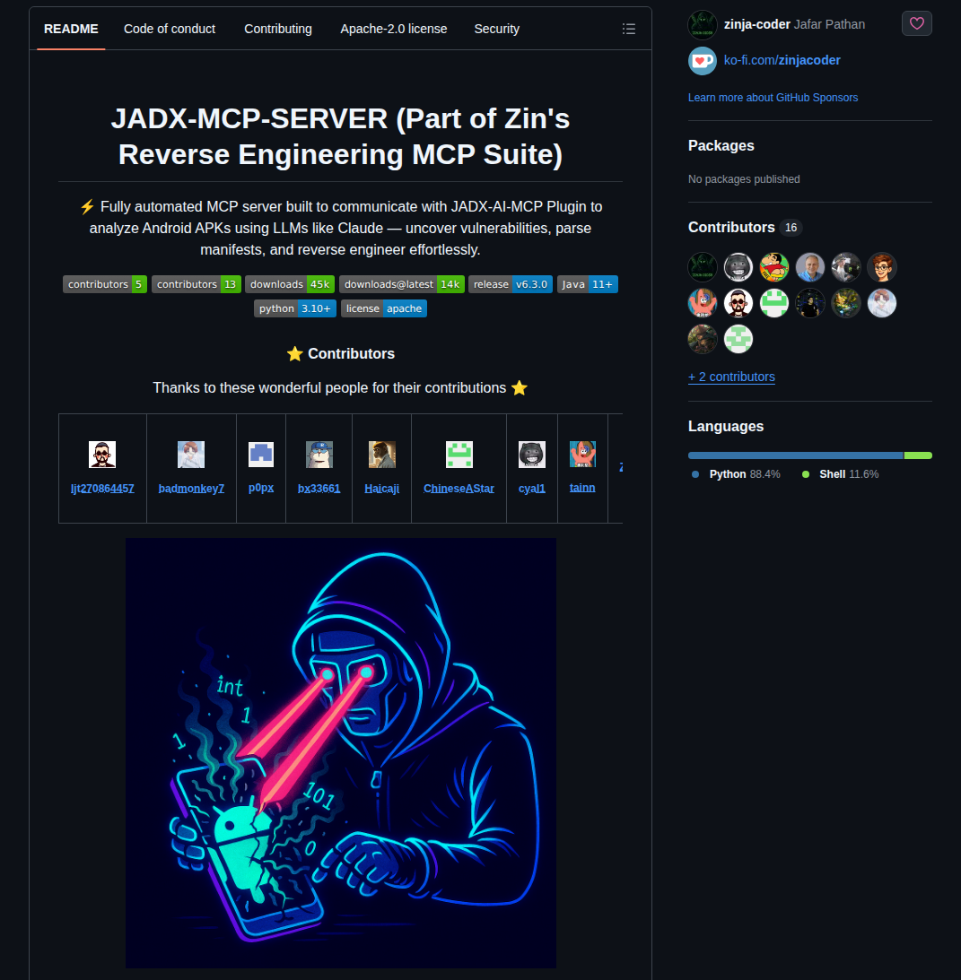
Task: Click Python 88.4% language label
Action: point(737,474)
